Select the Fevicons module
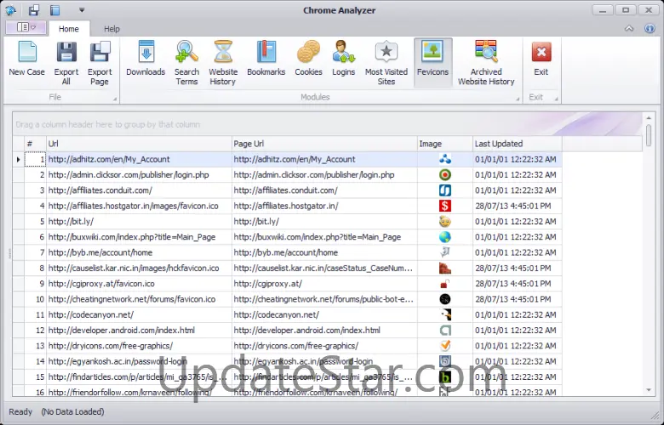 [x=432, y=63]
